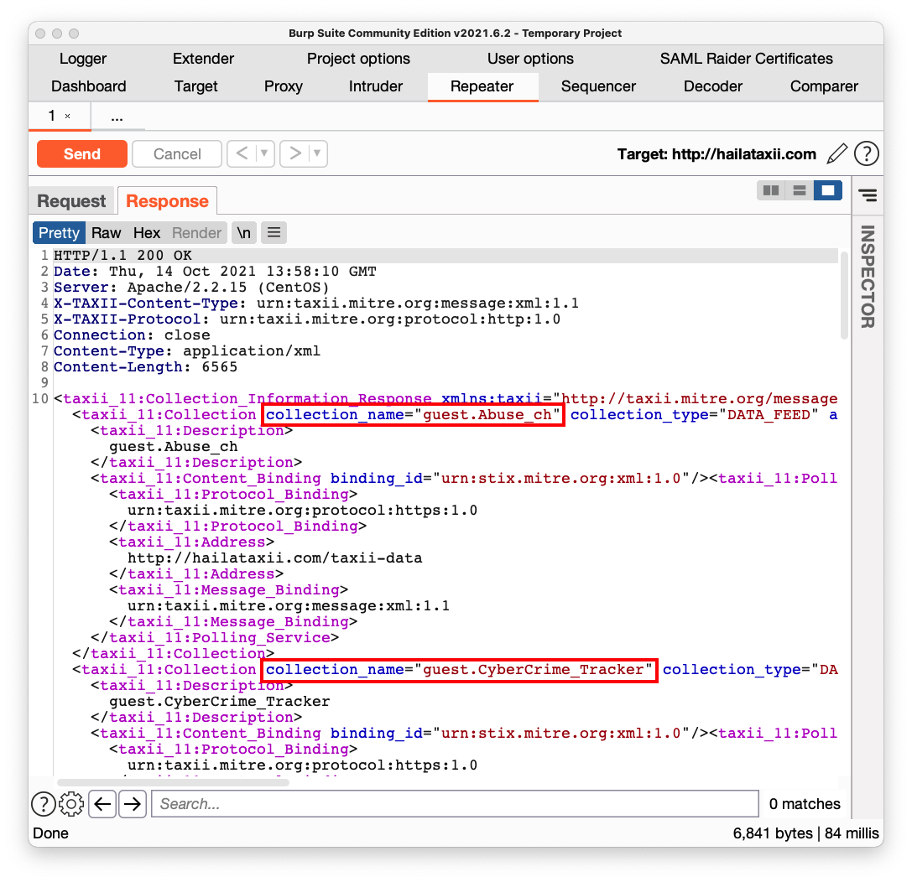Open the Comparer tab

pyautogui.click(x=824, y=86)
